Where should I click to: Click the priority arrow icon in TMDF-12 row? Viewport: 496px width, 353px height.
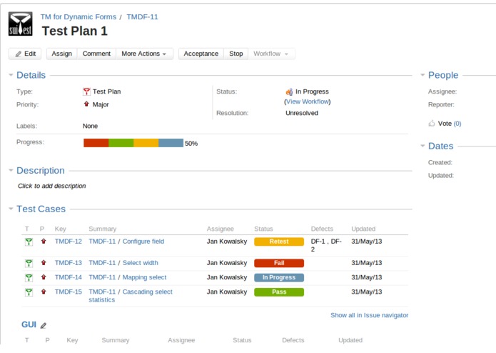[x=44, y=242]
